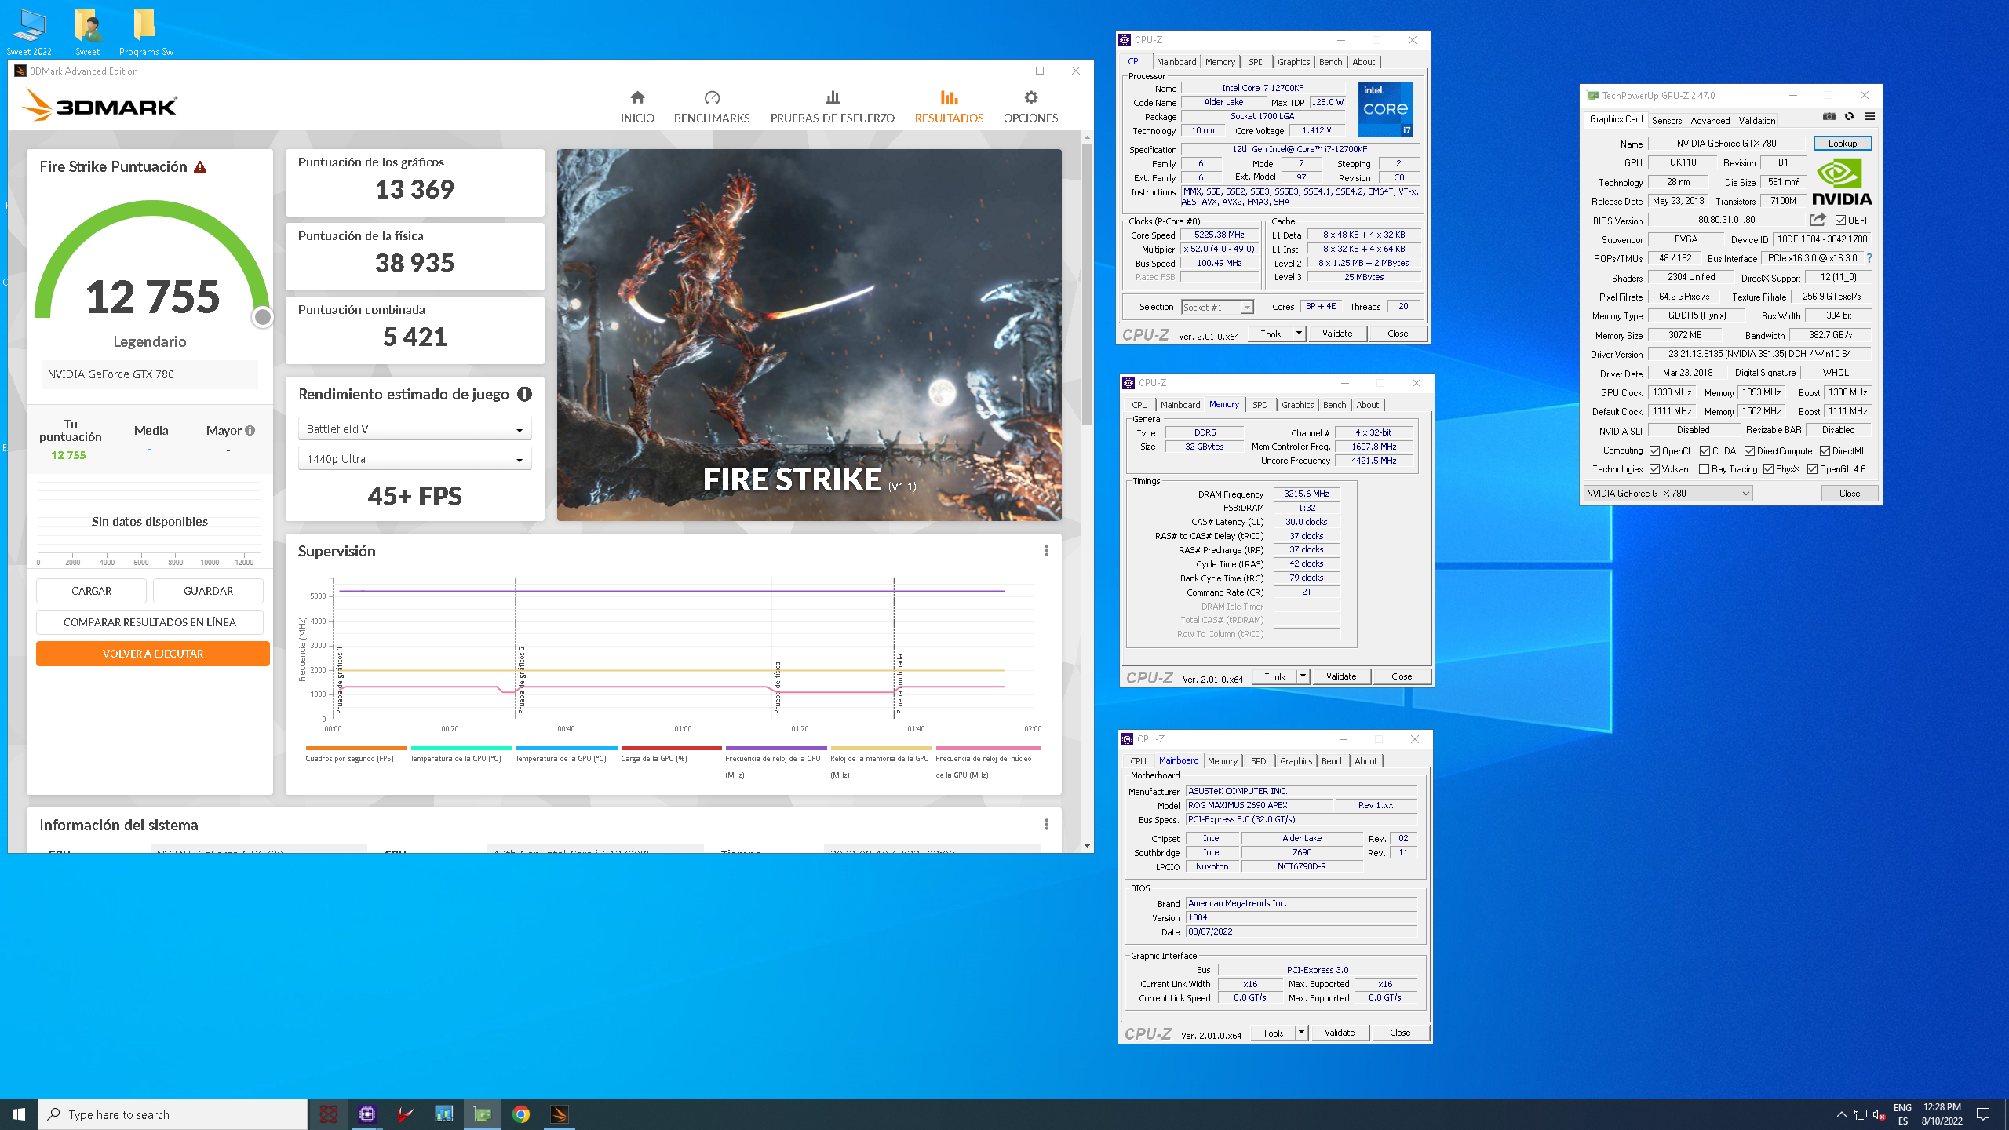2009x1130 pixels.
Task: Open Tools dropdown arrow in Memory CPU-Z window
Action: click(x=1303, y=676)
